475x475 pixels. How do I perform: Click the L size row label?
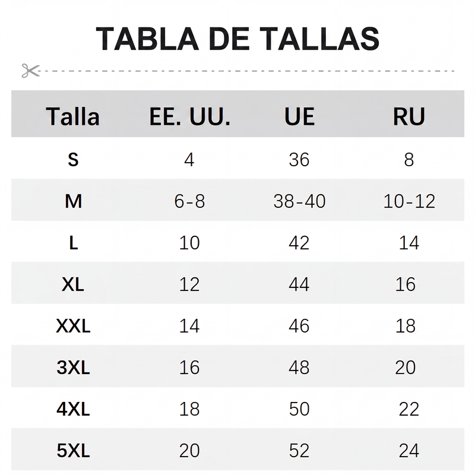pyautogui.click(x=73, y=243)
